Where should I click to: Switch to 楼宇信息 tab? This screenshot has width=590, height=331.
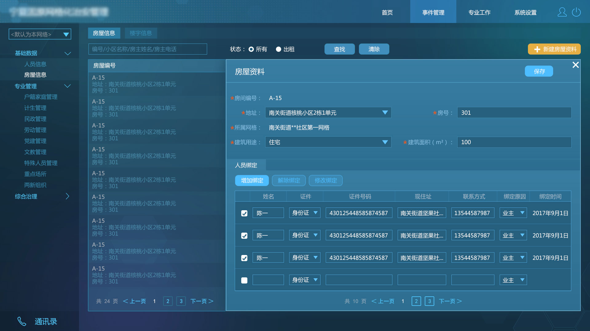pyautogui.click(x=141, y=33)
